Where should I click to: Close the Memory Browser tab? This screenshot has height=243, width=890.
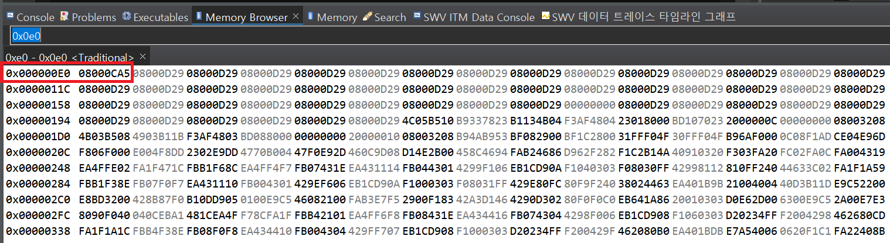coord(296,17)
